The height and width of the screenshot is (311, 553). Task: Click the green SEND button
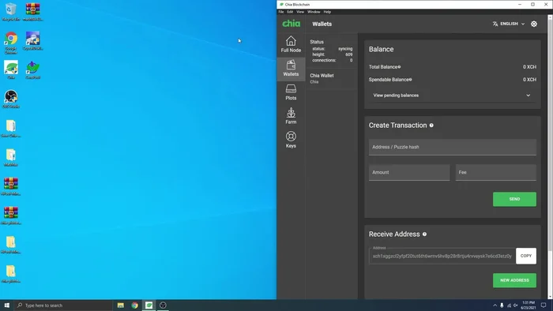pos(514,200)
